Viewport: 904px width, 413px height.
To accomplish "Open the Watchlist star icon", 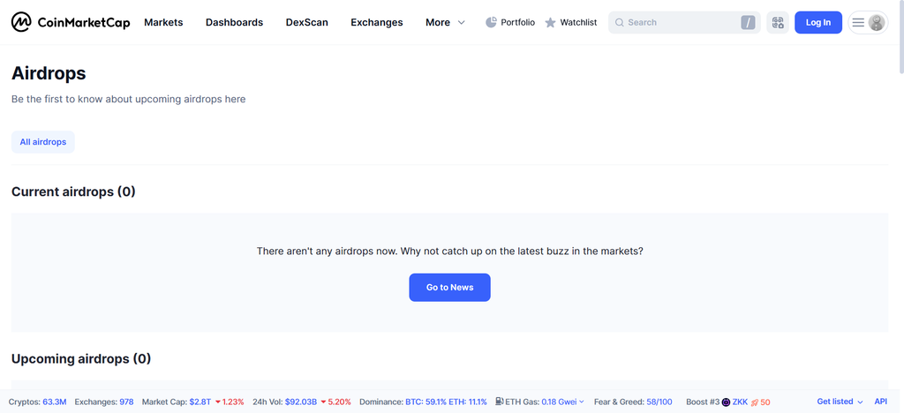I will click(551, 22).
